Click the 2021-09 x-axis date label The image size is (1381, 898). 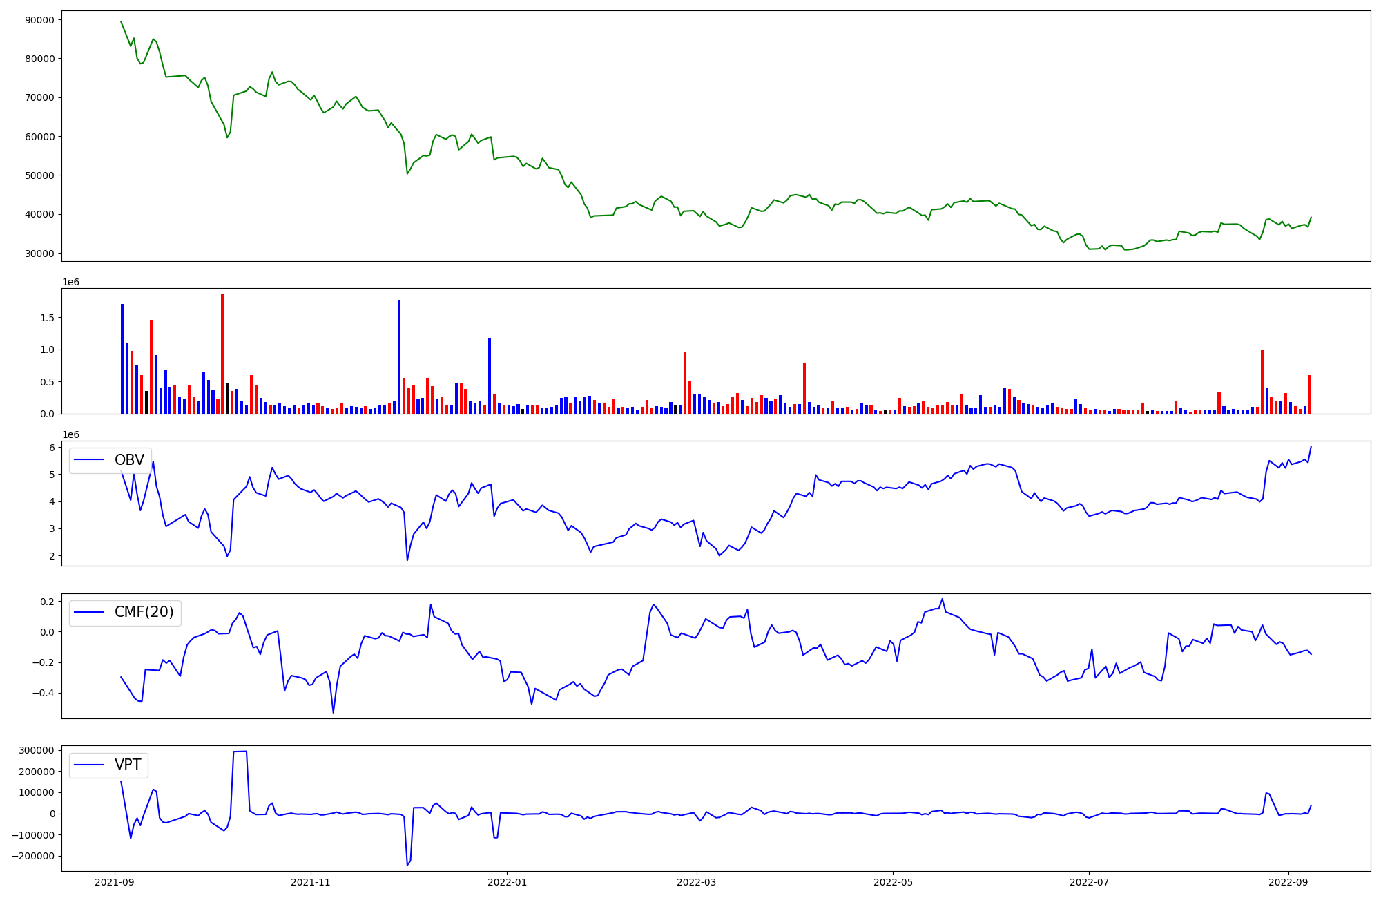coord(115,882)
